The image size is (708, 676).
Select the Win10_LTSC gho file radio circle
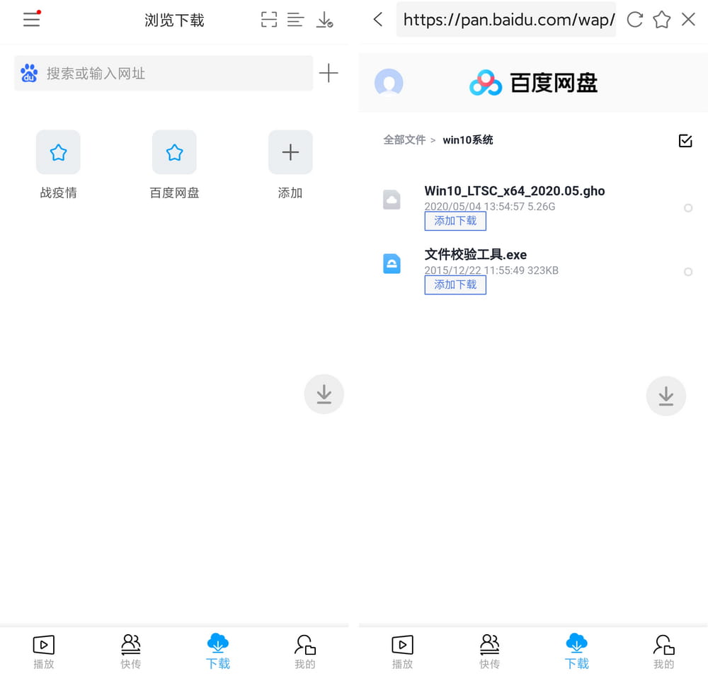[687, 208]
